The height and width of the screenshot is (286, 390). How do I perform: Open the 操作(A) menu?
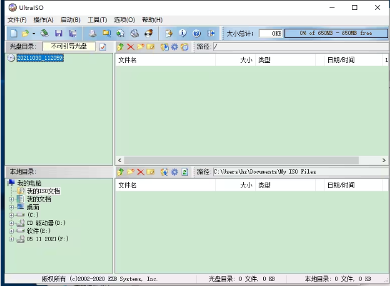coord(44,20)
